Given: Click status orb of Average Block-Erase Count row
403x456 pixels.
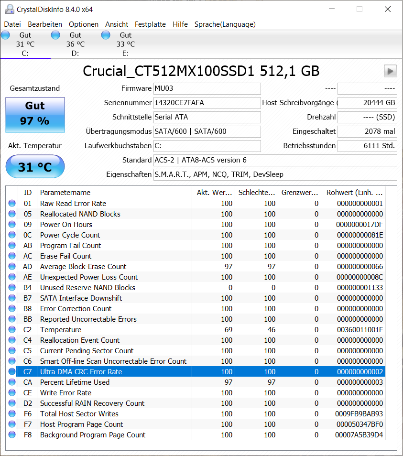Looking at the screenshot, I should [12, 266].
